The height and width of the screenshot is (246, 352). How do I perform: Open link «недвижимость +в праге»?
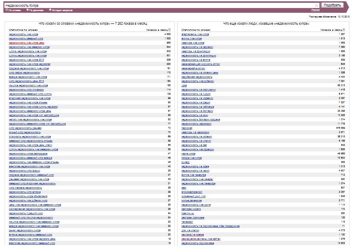pyautogui.click(x=195, y=167)
